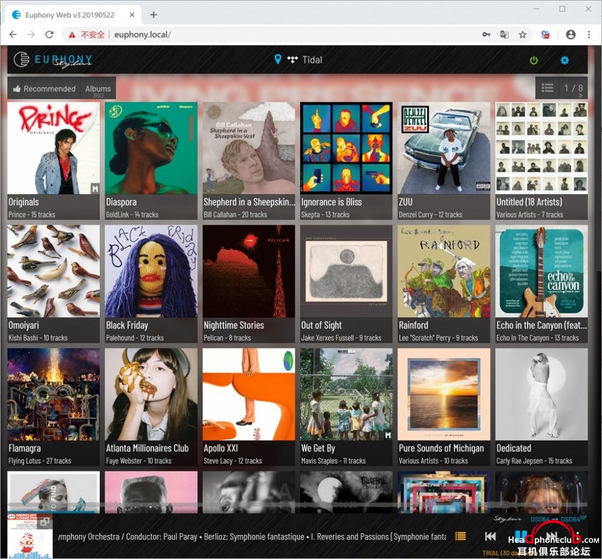The width and height of the screenshot is (602, 559).
Task: Open Dedicated album by Carly Rae Jepsen
Action: coord(541,394)
